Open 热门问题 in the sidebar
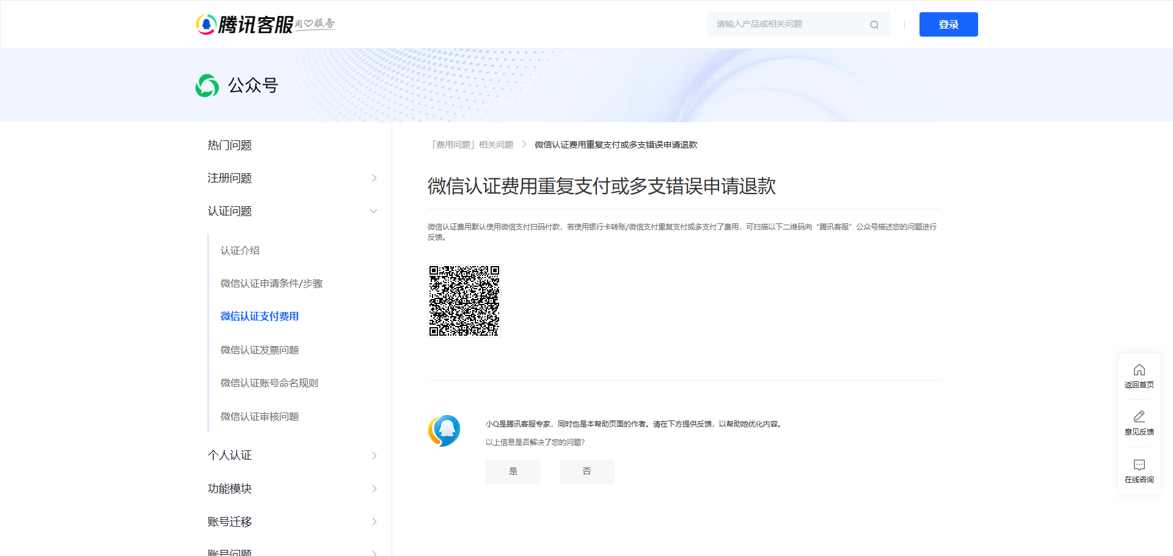Viewport: 1173px width, 556px height. (x=230, y=145)
